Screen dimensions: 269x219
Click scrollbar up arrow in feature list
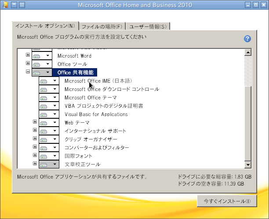pos(248,52)
